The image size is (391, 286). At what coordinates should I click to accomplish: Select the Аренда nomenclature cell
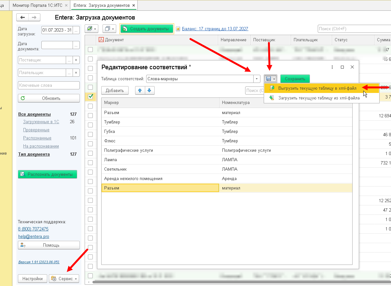click(286, 178)
